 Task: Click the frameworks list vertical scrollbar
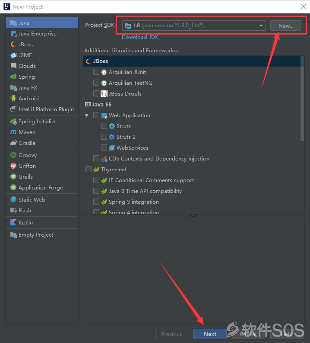[302, 99]
